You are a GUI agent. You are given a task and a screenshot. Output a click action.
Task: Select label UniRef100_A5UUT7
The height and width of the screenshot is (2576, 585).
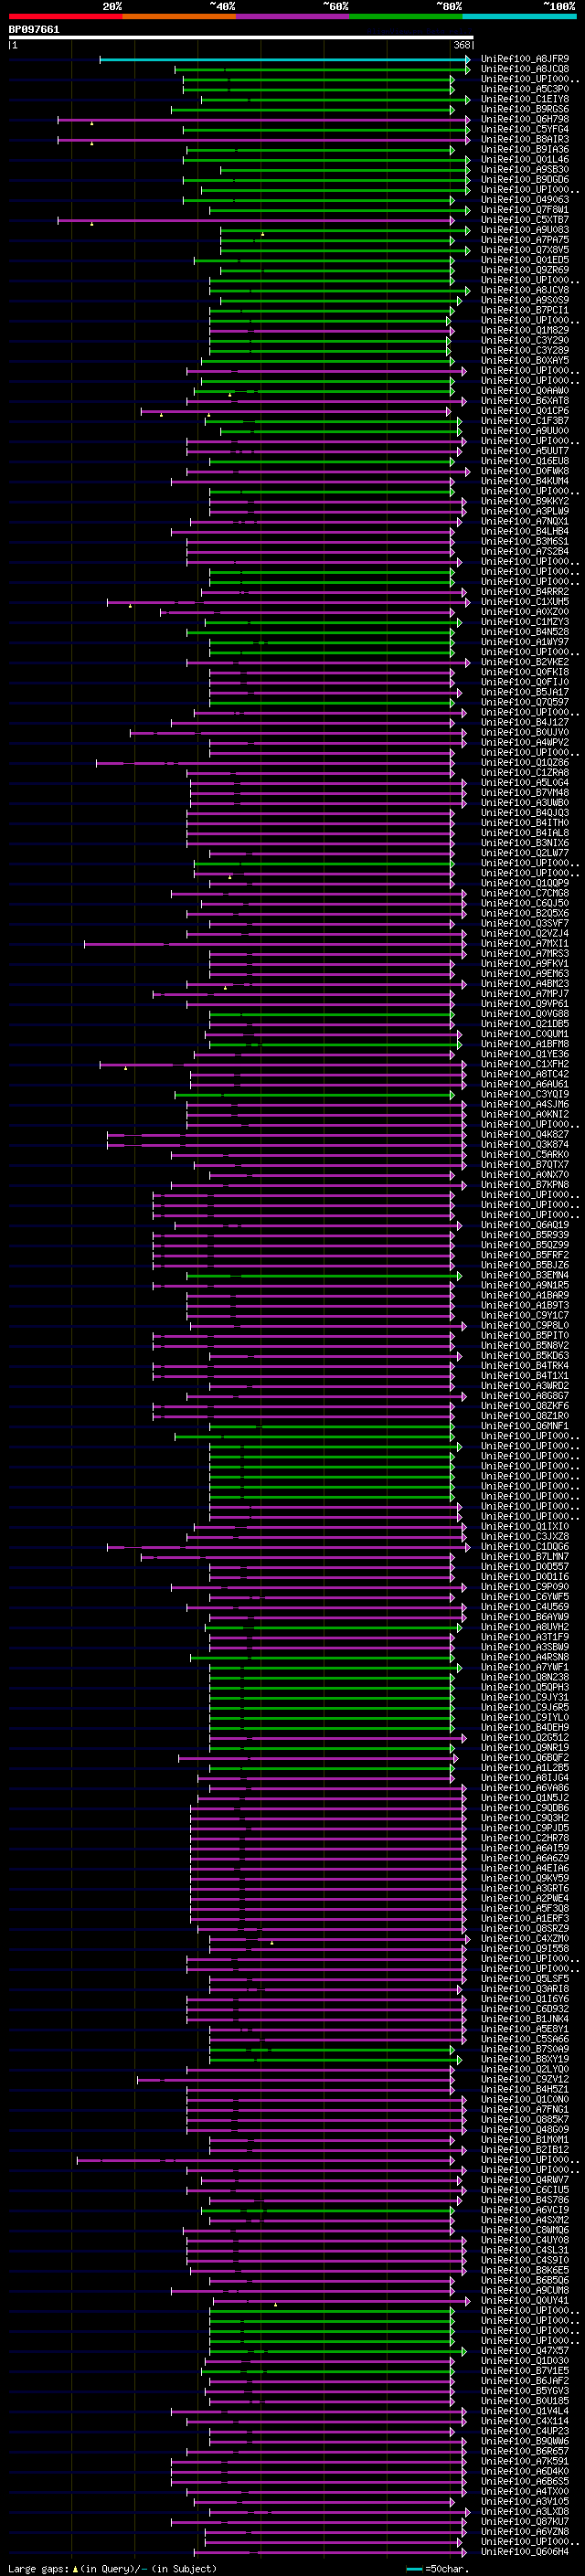(x=525, y=451)
